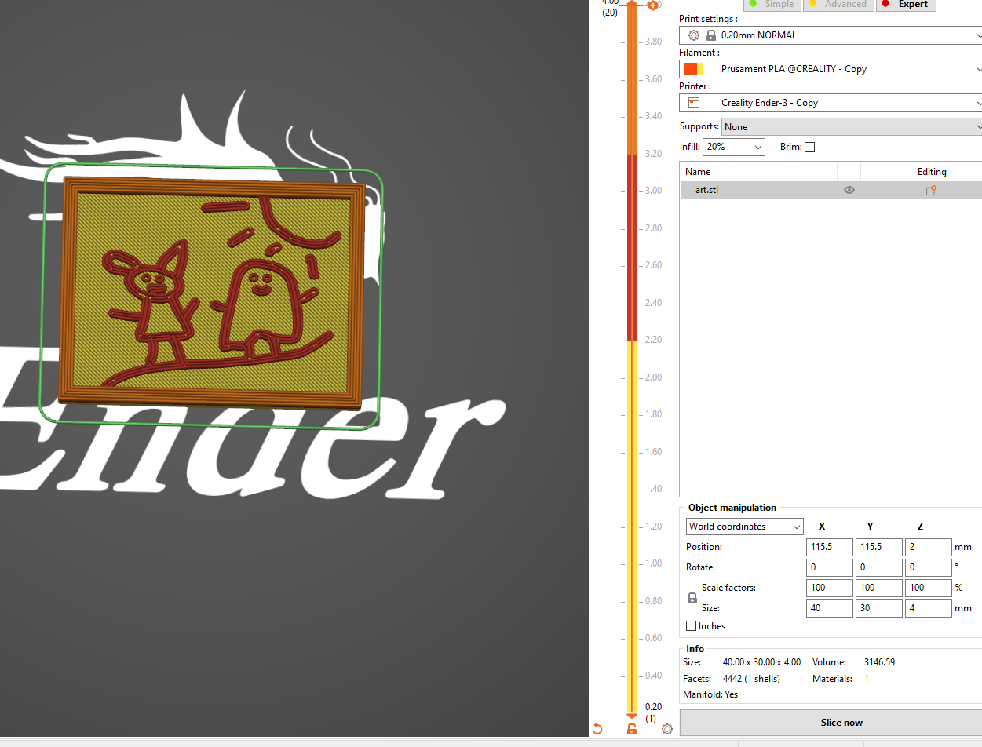The height and width of the screenshot is (747, 982).
Task: Click the layer slider undo arrow icon
Action: pos(597,729)
